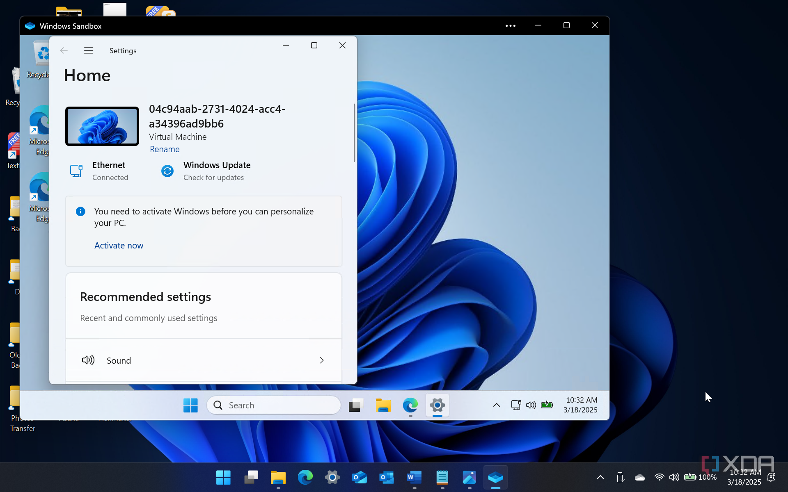This screenshot has height=492, width=788.
Task: Open the host notification bell icon
Action: click(x=771, y=477)
